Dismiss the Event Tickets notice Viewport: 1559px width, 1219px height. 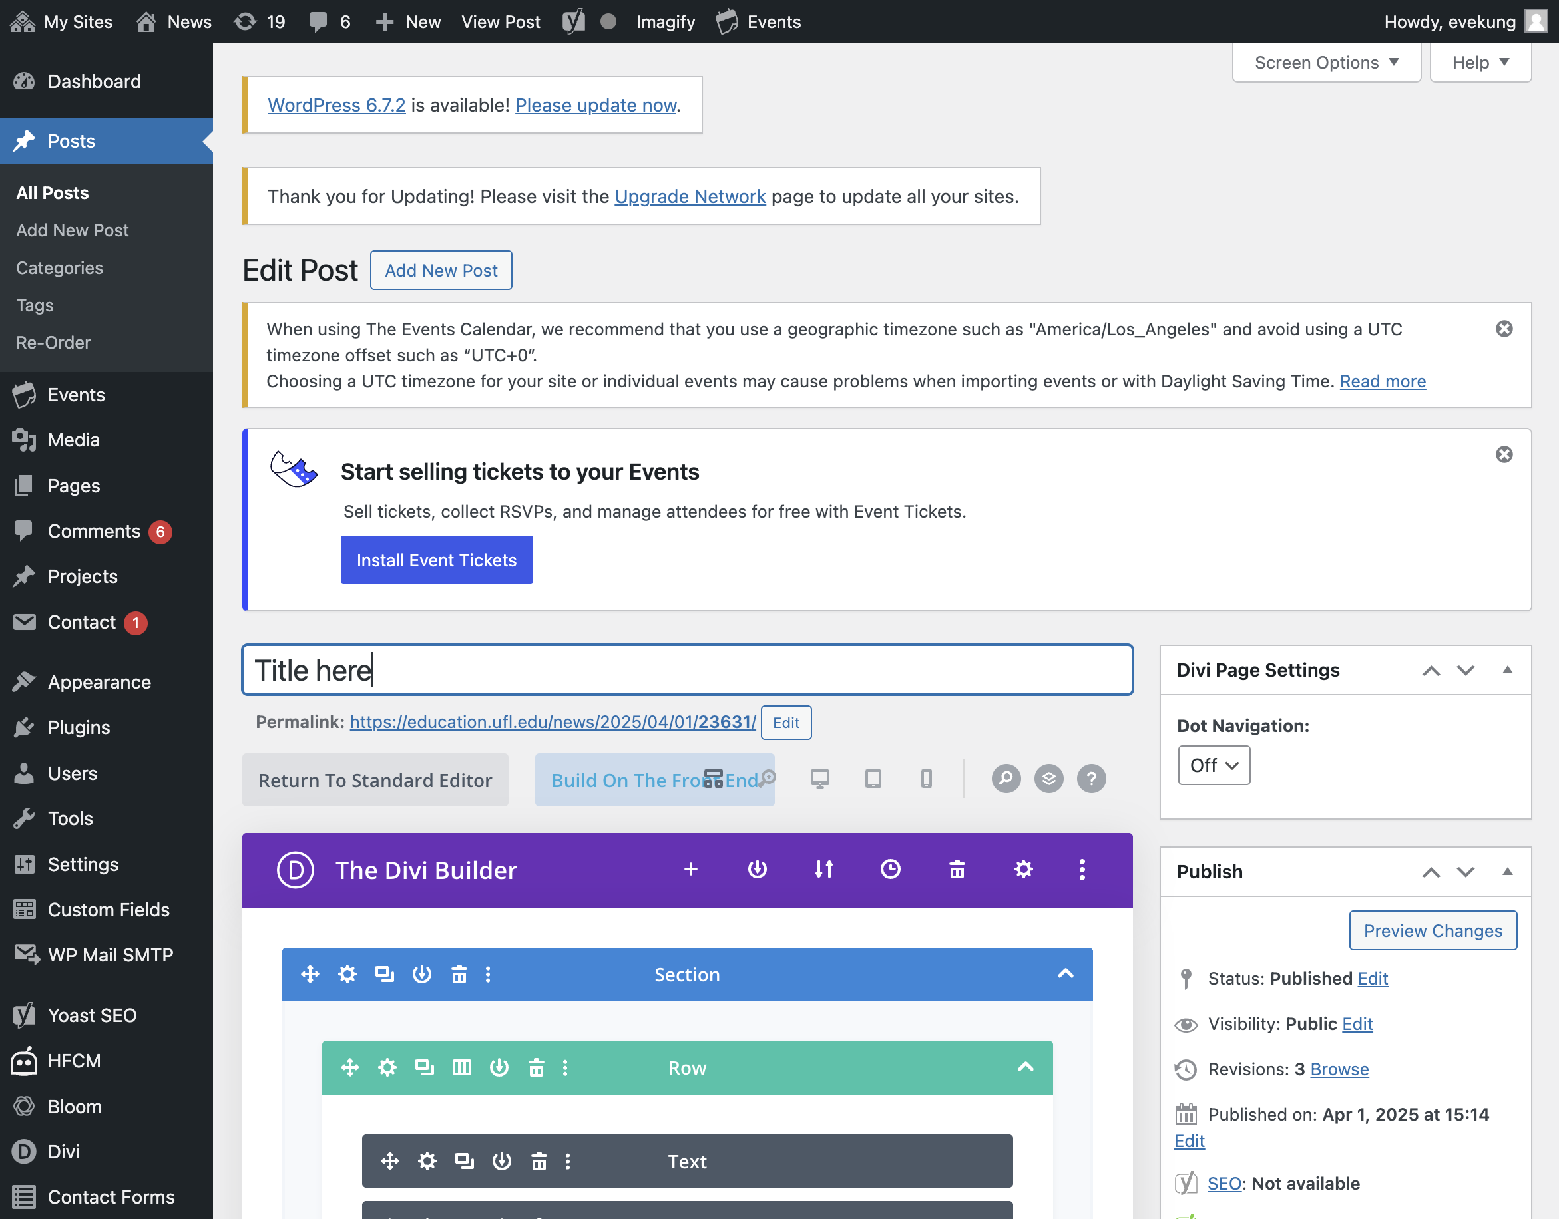pos(1504,454)
